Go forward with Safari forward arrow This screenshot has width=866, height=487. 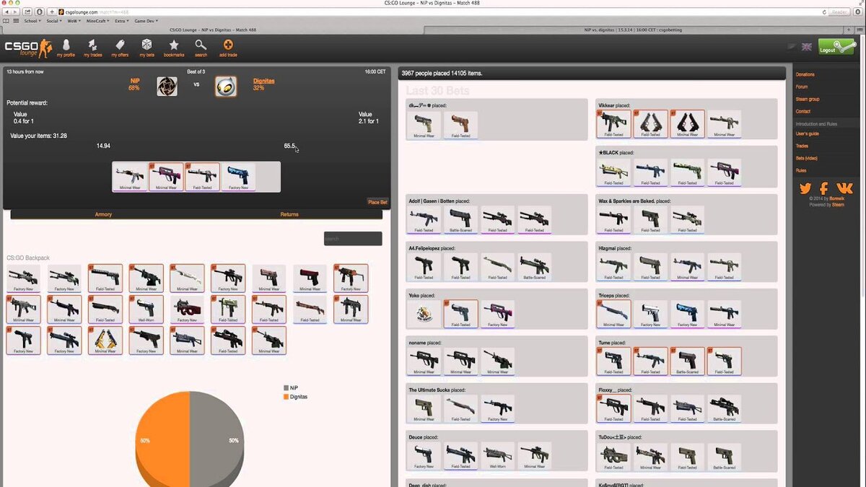tap(16, 12)
